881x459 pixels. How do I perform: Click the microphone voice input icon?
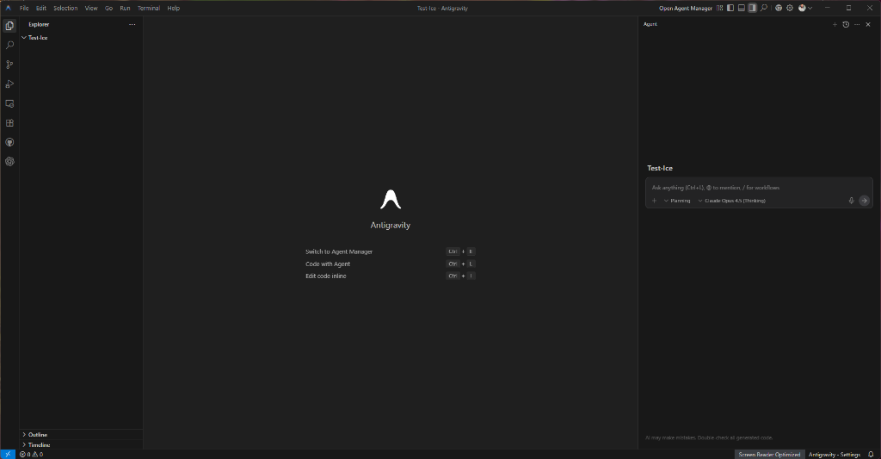pos(851,201)
